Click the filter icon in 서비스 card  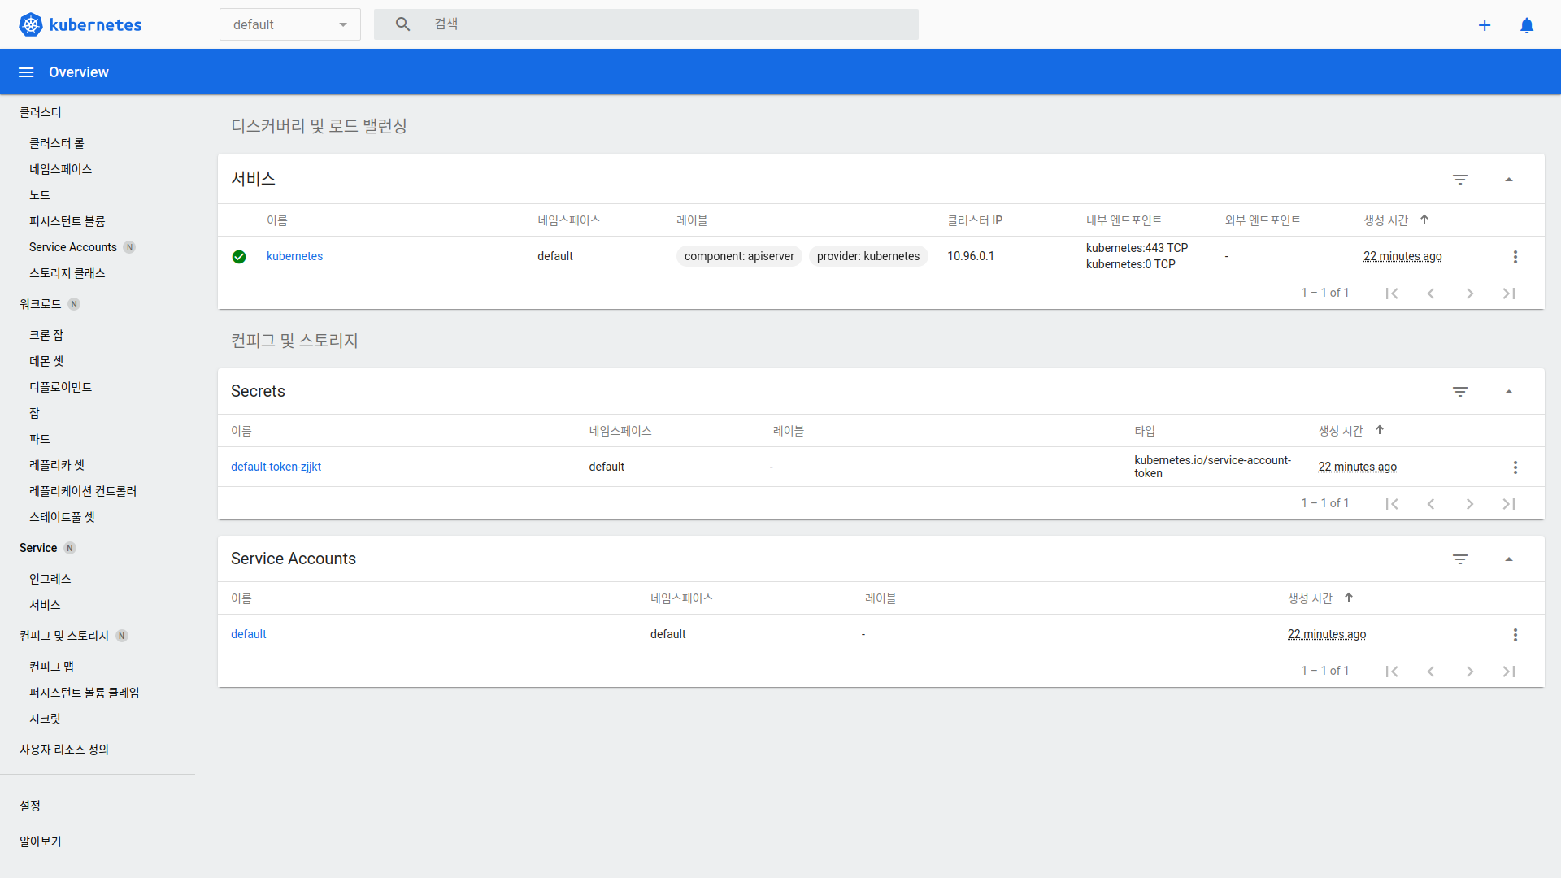point(1460,180)
